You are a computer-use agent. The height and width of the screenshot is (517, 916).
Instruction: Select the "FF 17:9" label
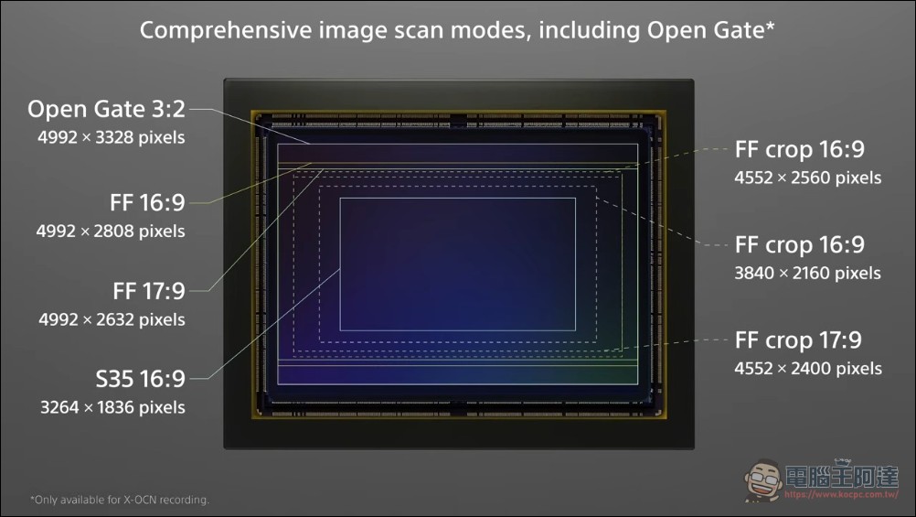coord(149,291)
